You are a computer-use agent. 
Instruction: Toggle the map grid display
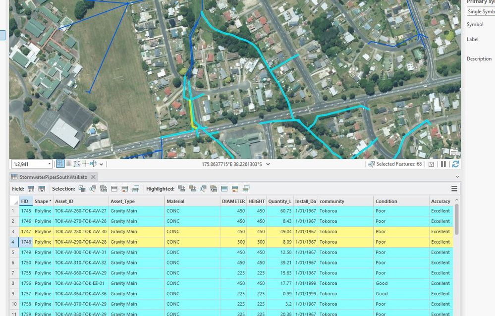coord(68,163)
